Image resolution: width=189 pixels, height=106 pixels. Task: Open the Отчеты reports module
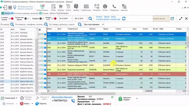[x=105, y=8]
